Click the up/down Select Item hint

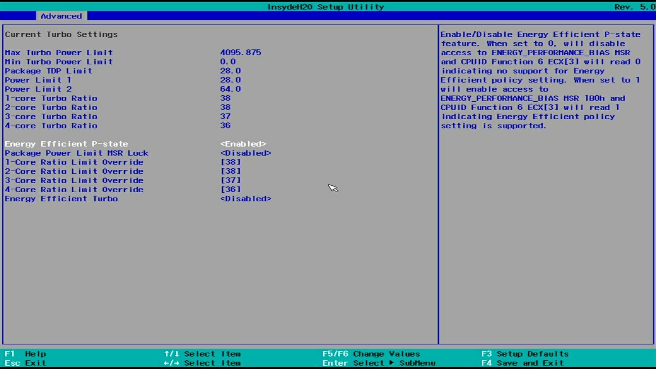202,353
